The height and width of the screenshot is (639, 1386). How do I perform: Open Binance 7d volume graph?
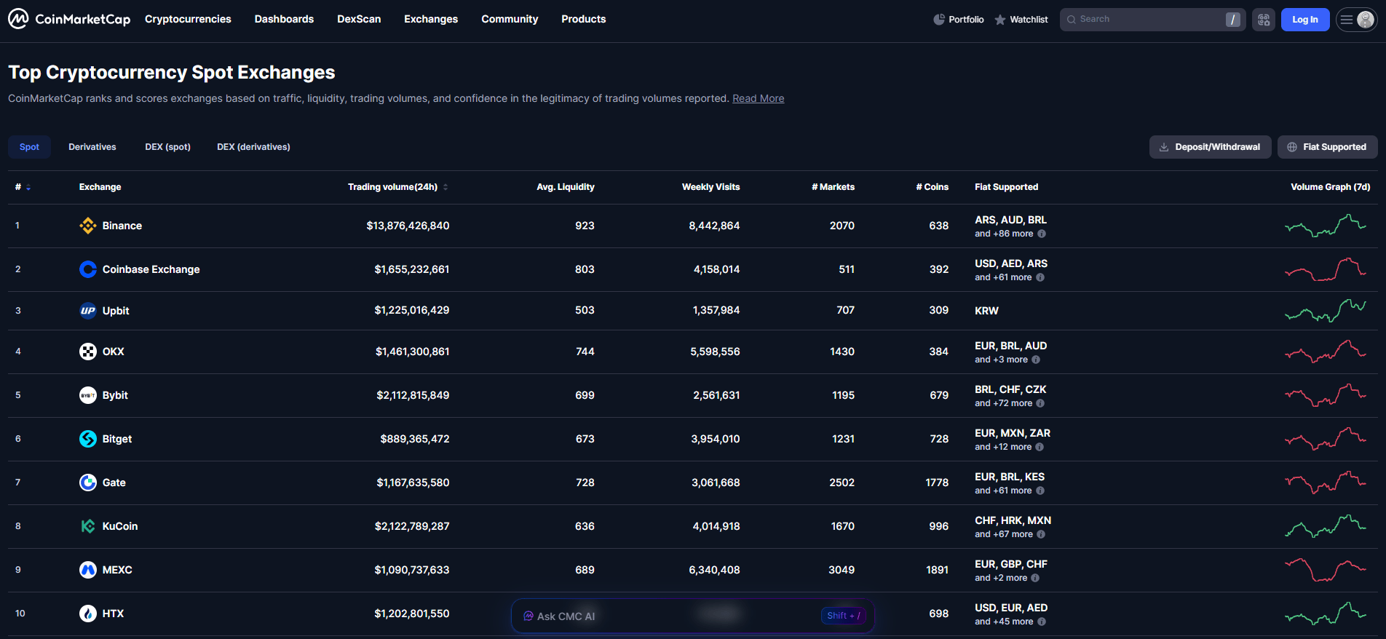tap(1326, 226)
